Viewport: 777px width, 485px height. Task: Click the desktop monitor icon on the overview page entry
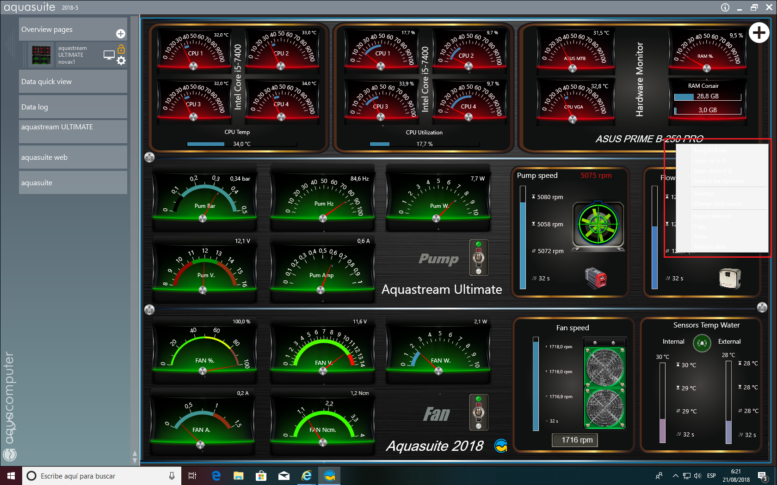point(109,55)
